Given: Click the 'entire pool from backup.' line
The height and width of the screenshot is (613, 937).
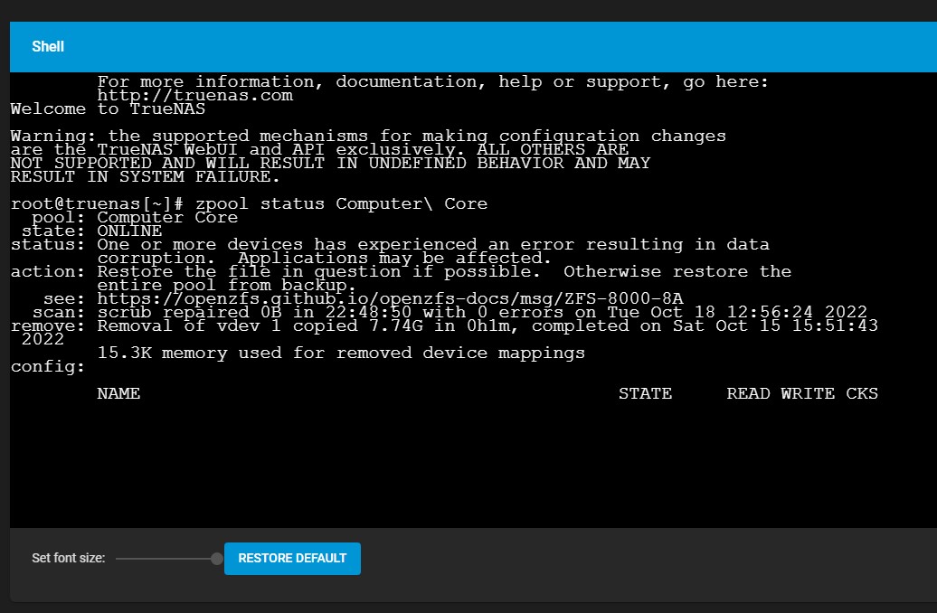Looking at the screenshot, I should (226, 285).
